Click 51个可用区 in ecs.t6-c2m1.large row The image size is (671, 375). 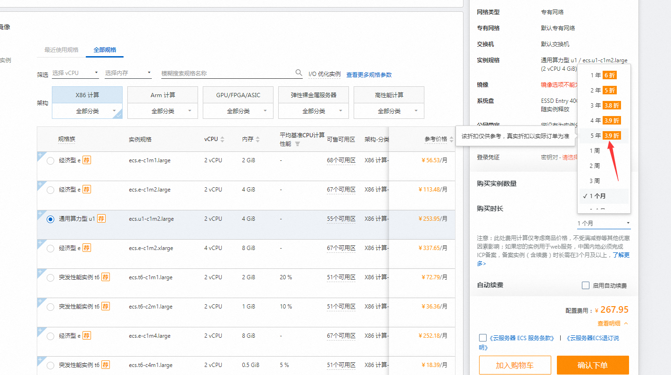point(341,307)
